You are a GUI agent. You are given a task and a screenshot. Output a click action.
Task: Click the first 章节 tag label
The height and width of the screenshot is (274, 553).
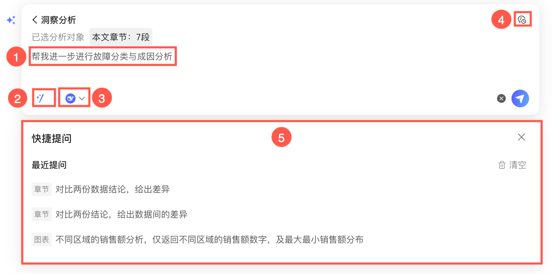[x=42, y=189]
